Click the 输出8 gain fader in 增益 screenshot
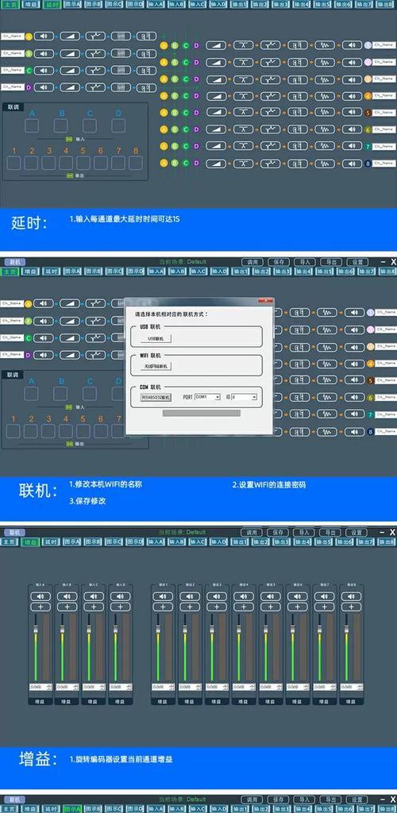Viewport: 397px width, 813px height. pos(347,629)
